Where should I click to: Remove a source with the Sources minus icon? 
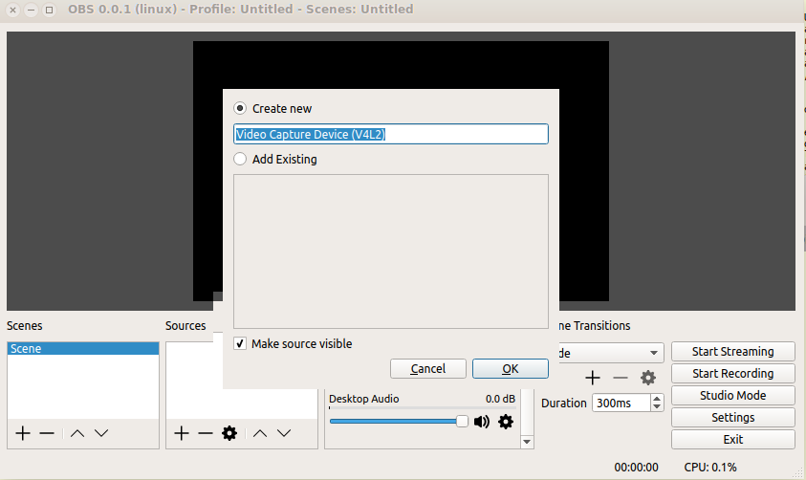click(x=206, y=433)
